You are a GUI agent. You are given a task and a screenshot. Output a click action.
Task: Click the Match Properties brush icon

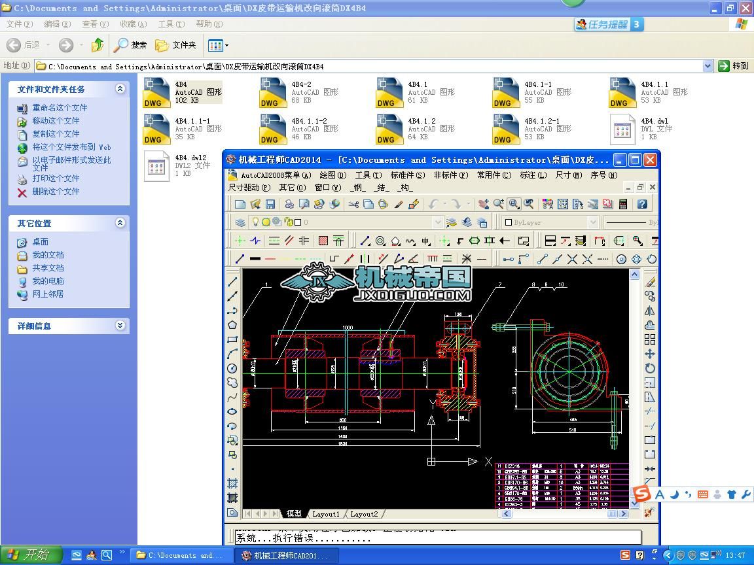coord(399,204)
